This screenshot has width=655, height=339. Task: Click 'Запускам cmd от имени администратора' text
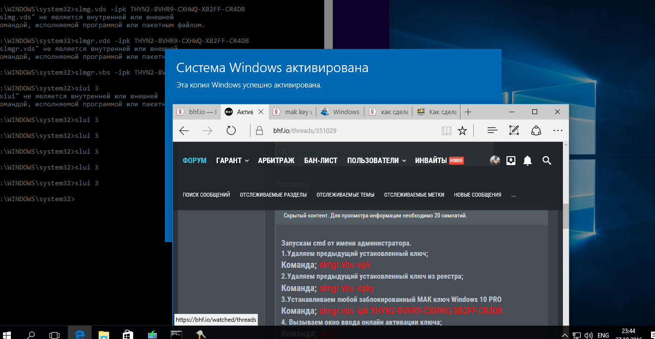346,243
